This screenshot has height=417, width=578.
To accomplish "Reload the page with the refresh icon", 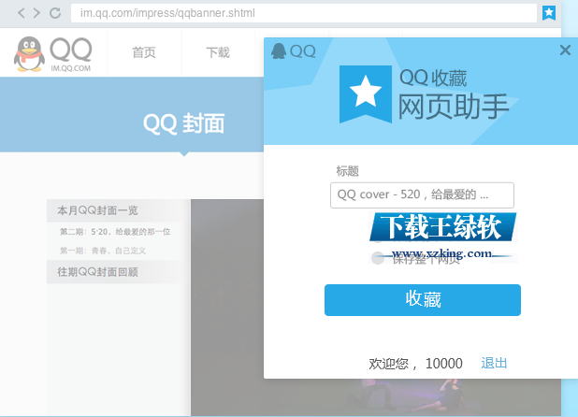I will pos(55,13).
